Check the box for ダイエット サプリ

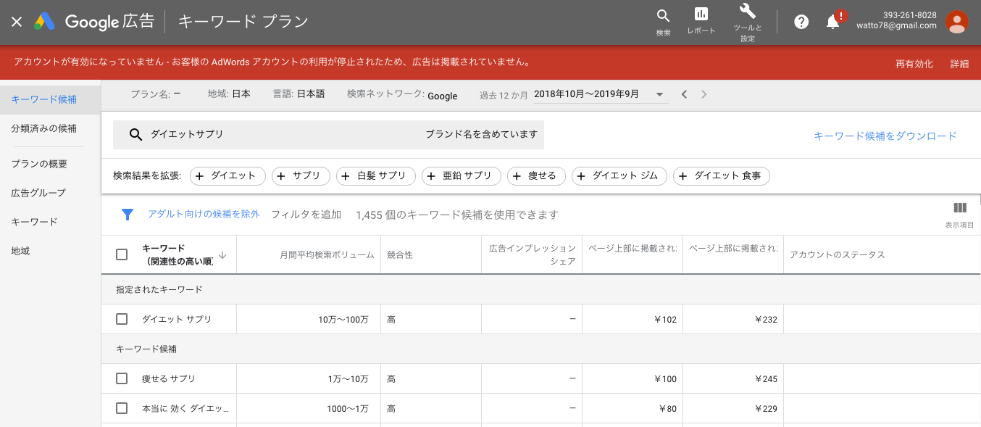coord(122,319)
